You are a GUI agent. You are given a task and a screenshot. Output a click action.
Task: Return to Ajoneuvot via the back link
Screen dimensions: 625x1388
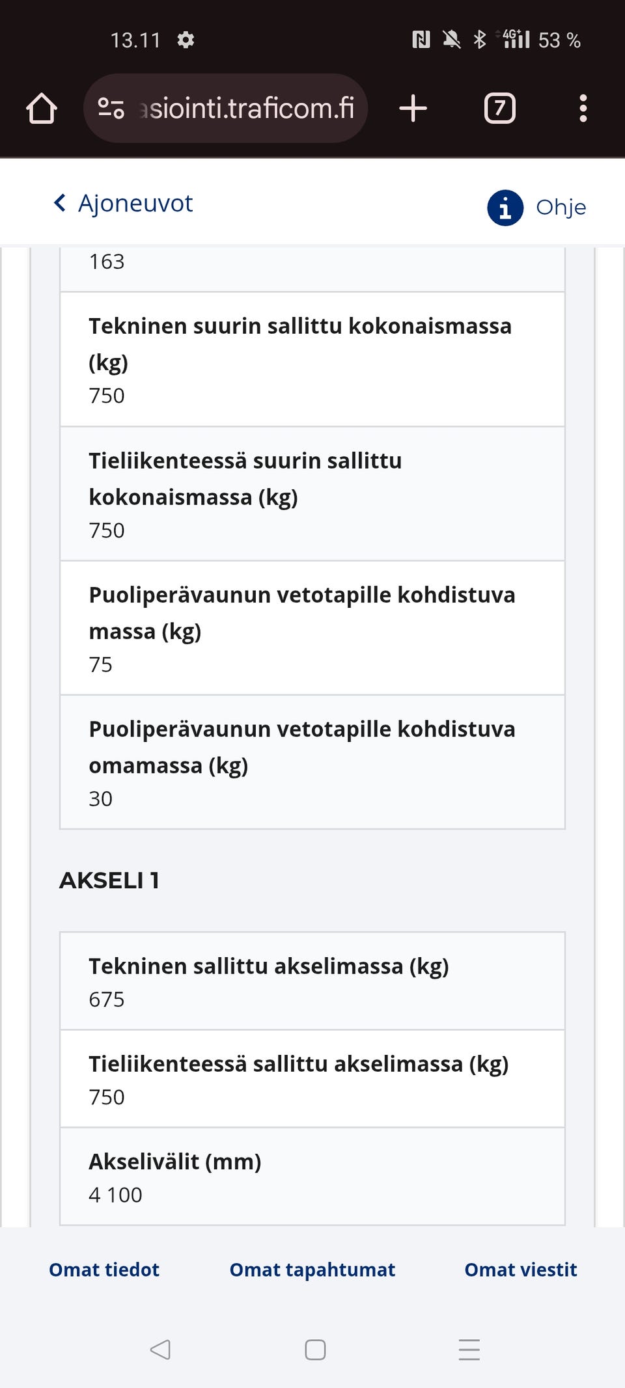[135, 203]
